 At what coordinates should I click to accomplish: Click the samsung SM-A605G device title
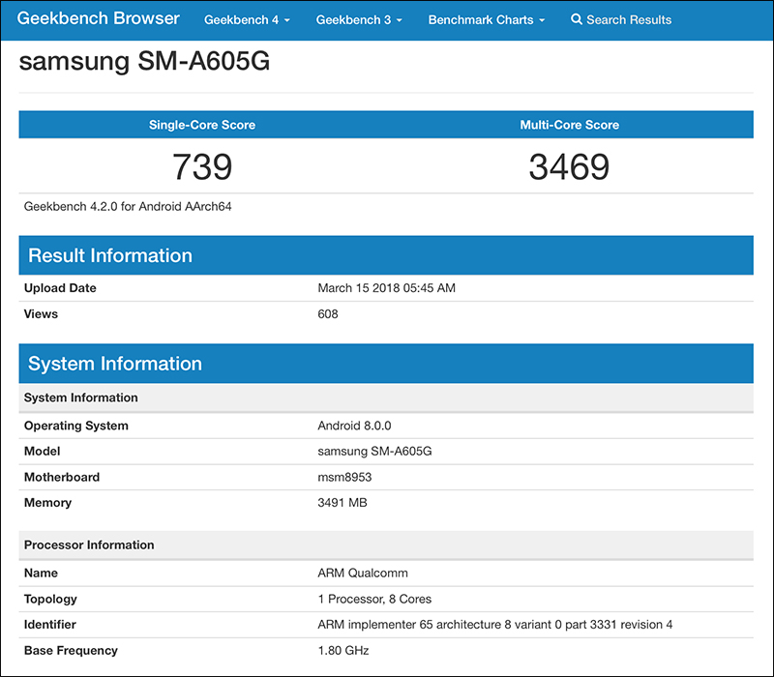point(144,61)
